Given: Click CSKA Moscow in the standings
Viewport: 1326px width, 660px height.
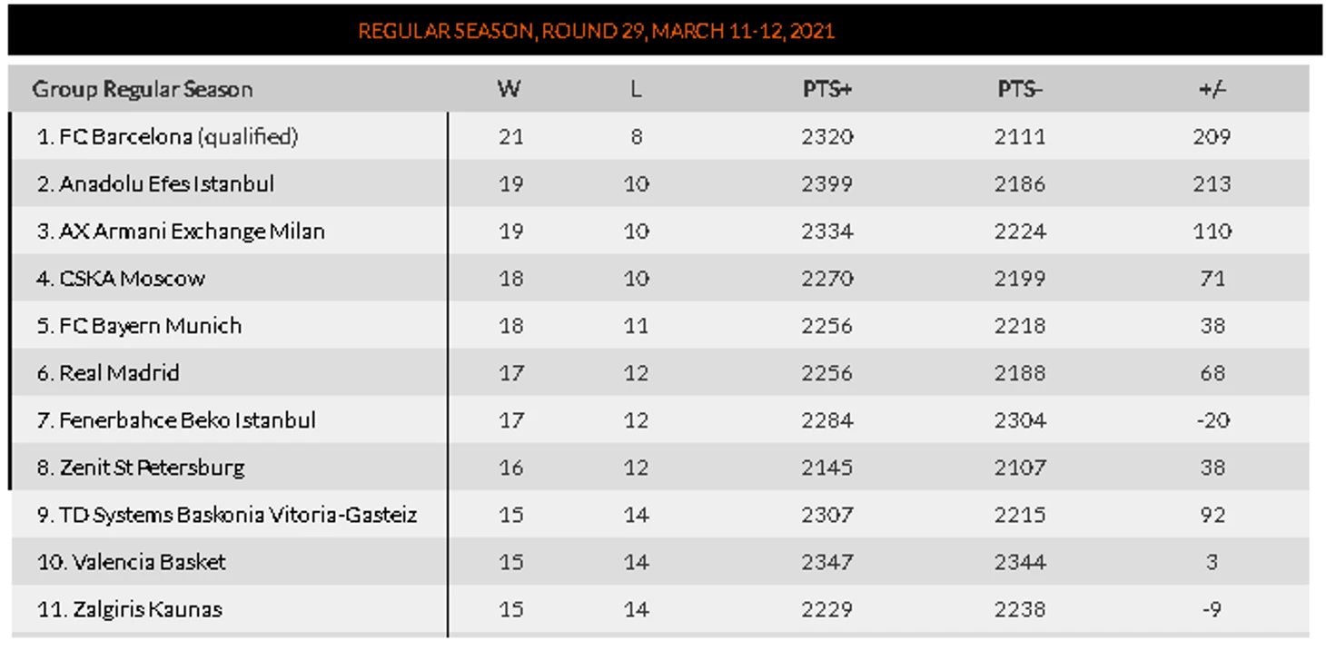Looking at the screenshot, I should point(133,278).
